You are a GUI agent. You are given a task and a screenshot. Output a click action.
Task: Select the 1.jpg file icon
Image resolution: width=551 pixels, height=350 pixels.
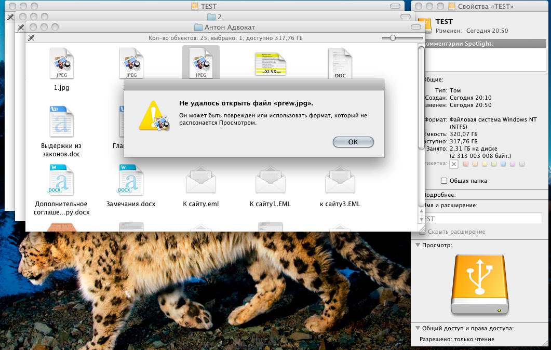click(61, 62)
